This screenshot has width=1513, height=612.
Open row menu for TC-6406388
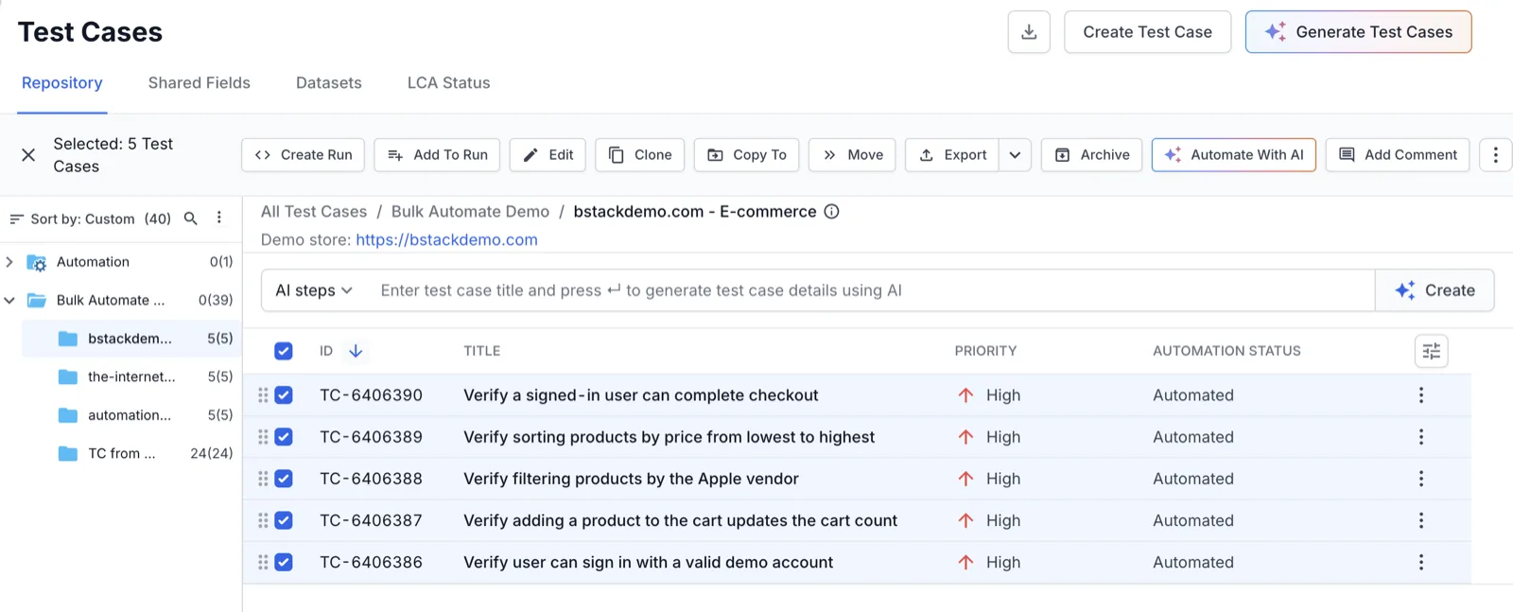tap(1420, 479)
